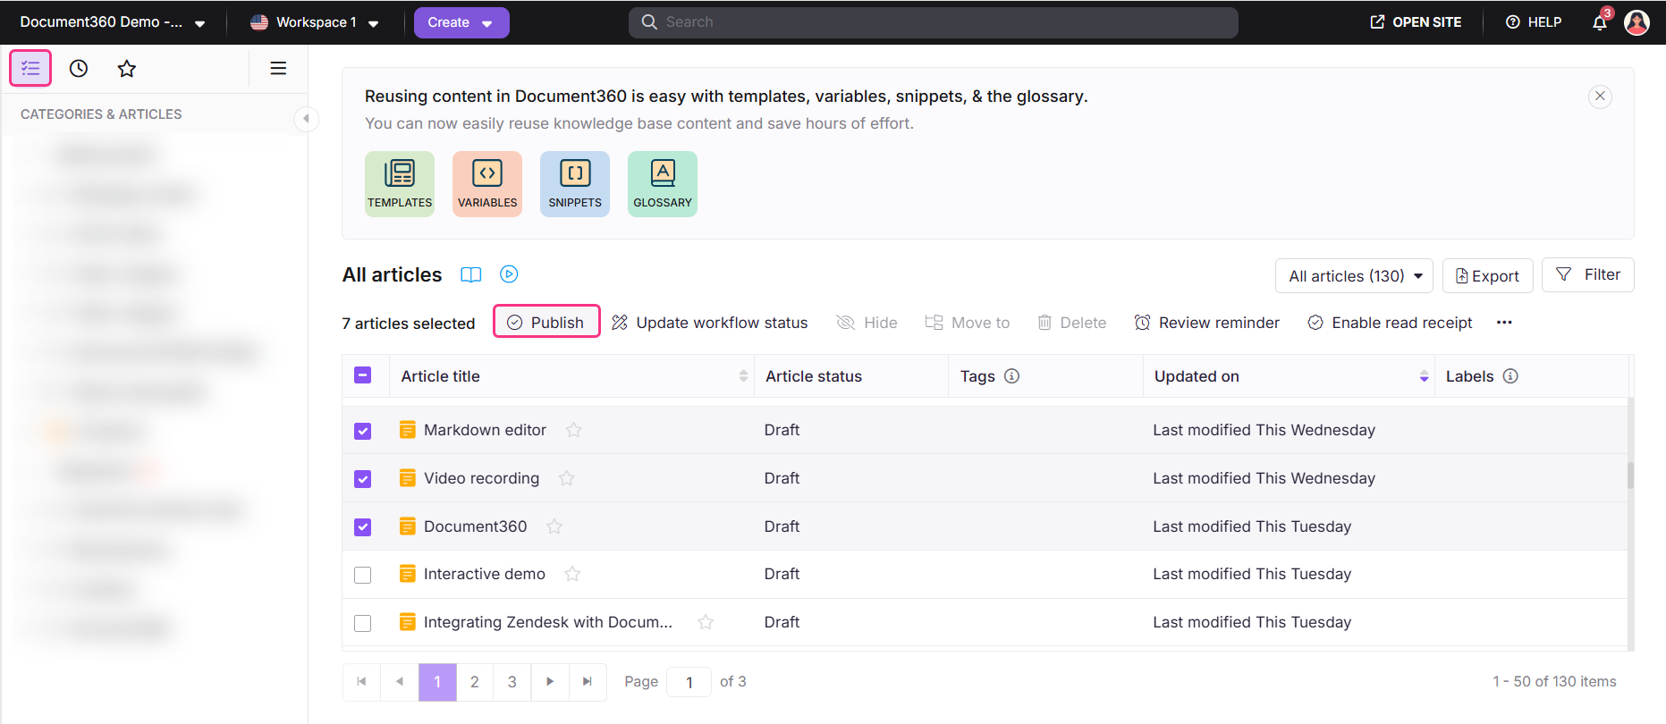Star the Video recording article
The image size is (1666, 724).
567,478
